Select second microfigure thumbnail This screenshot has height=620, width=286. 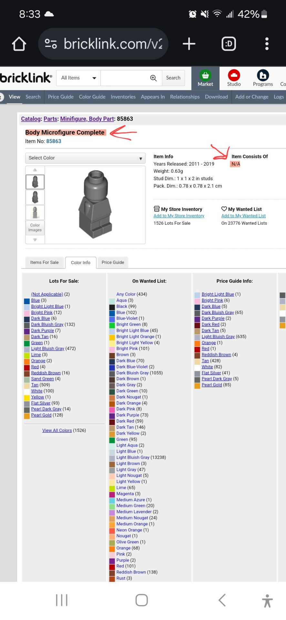pos(35,197)
